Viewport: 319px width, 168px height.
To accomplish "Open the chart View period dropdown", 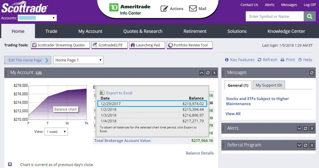I will pyautogui.click(x=56, y=132).
